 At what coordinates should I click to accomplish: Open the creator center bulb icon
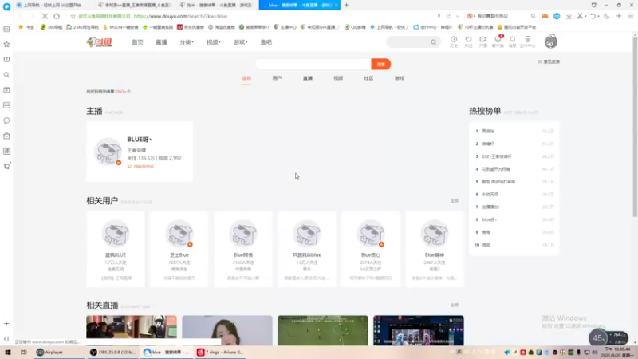(x=528, y=41)
